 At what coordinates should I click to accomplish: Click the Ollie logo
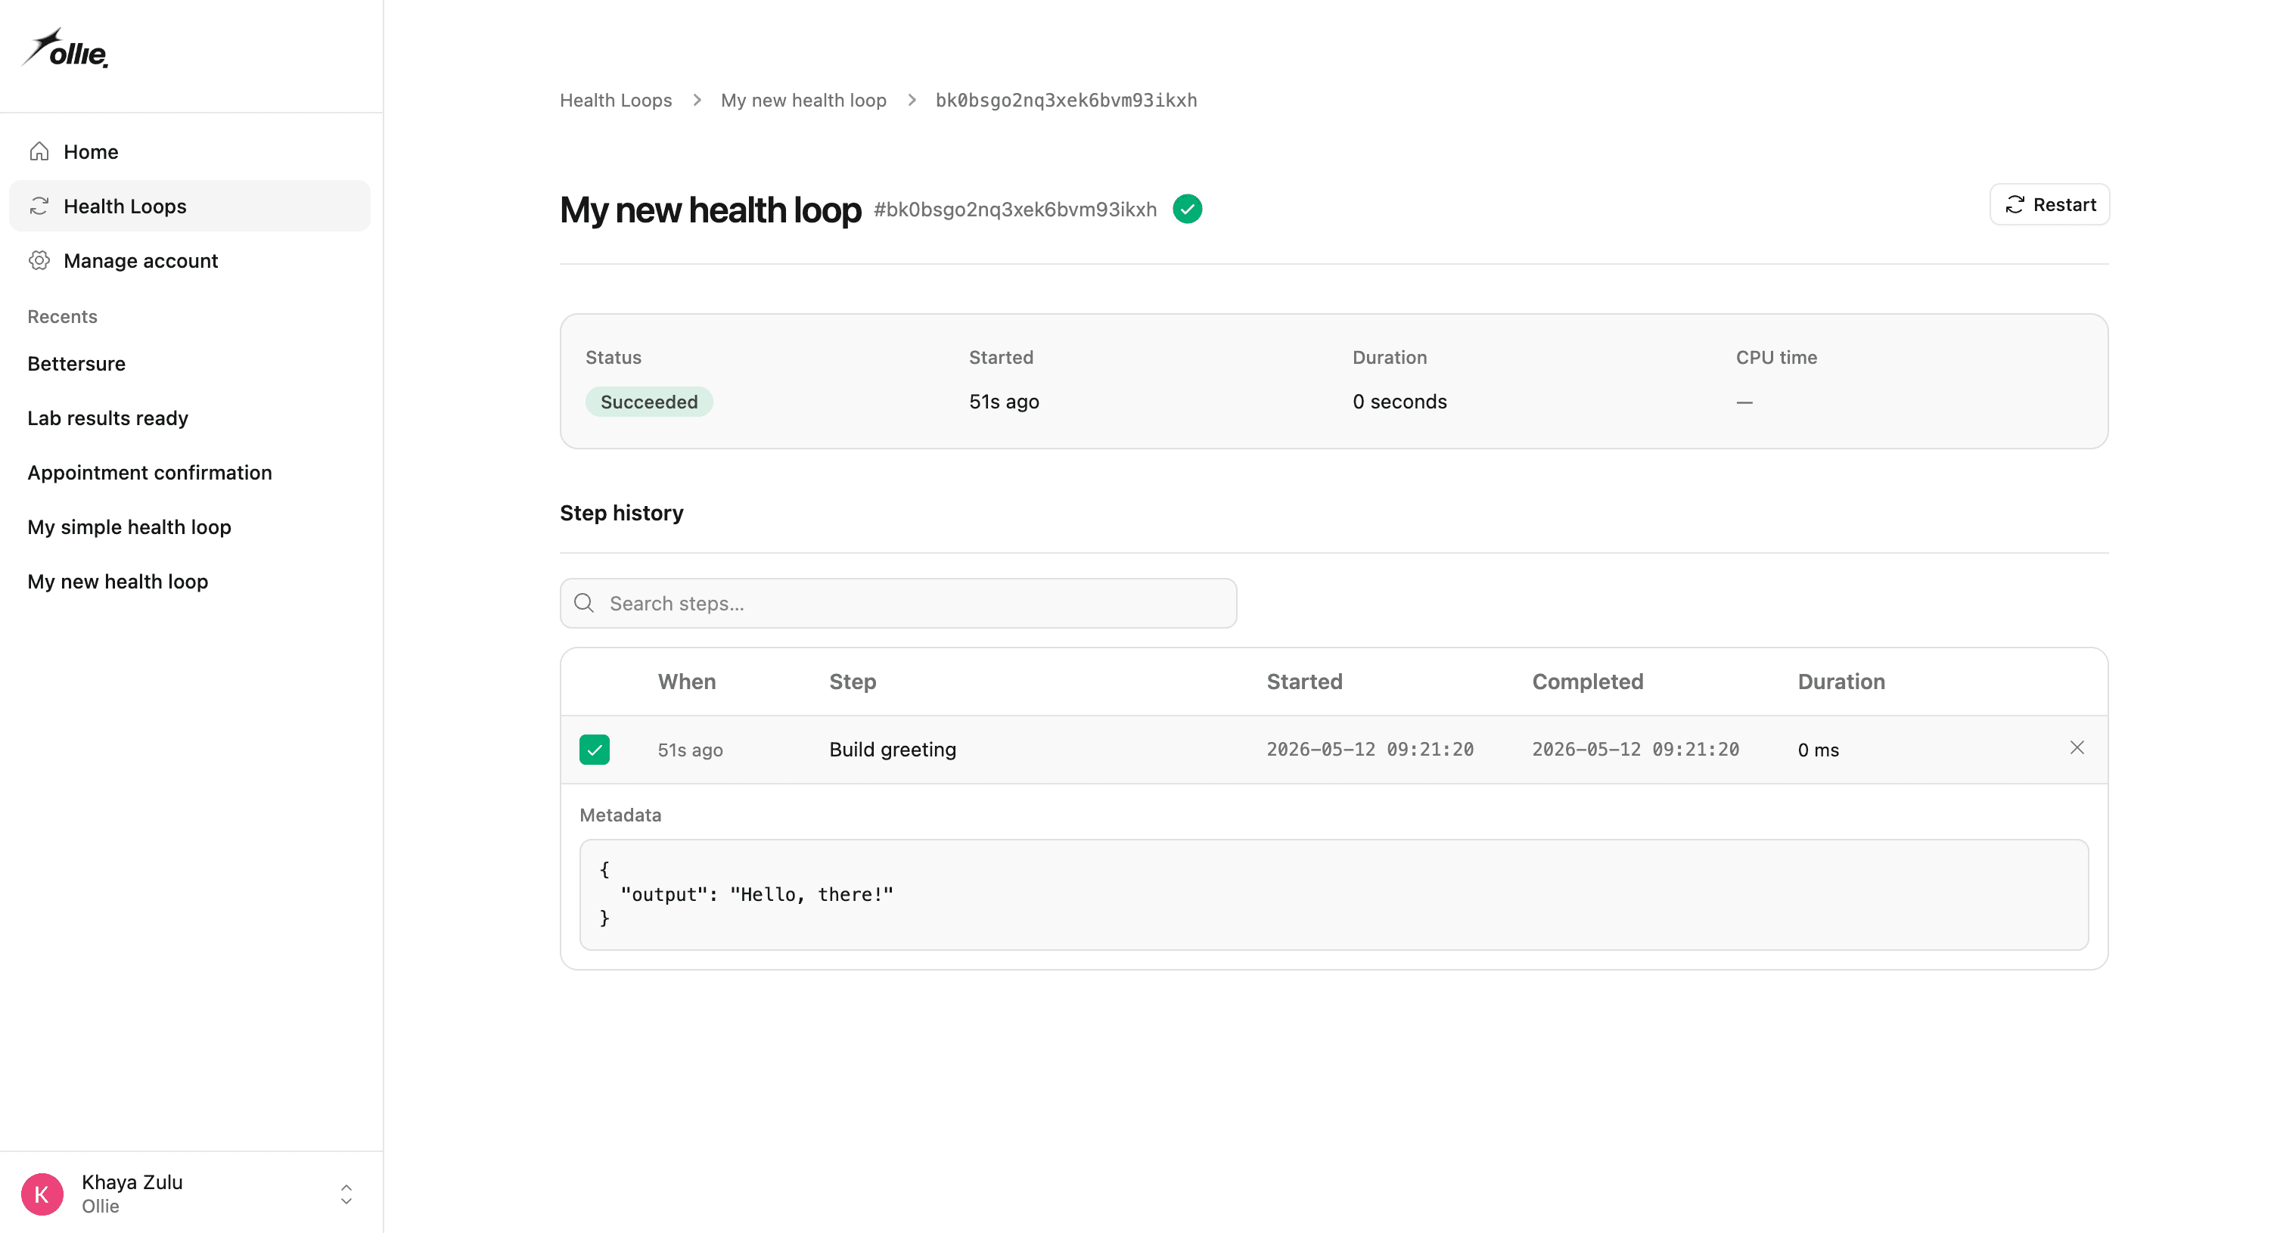point(65,49)
